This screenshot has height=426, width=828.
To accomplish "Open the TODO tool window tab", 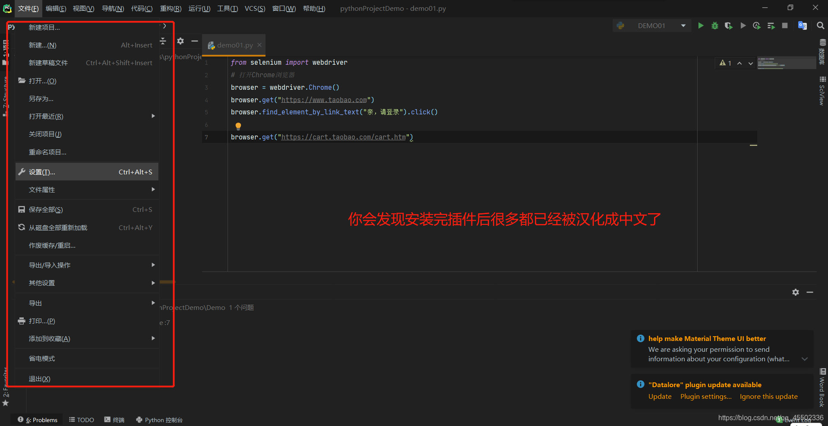I will tap(82, 420).
